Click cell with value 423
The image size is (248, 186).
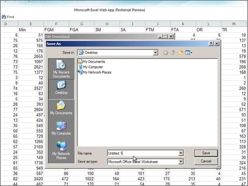pyautogui.click(x=133, y=179)
